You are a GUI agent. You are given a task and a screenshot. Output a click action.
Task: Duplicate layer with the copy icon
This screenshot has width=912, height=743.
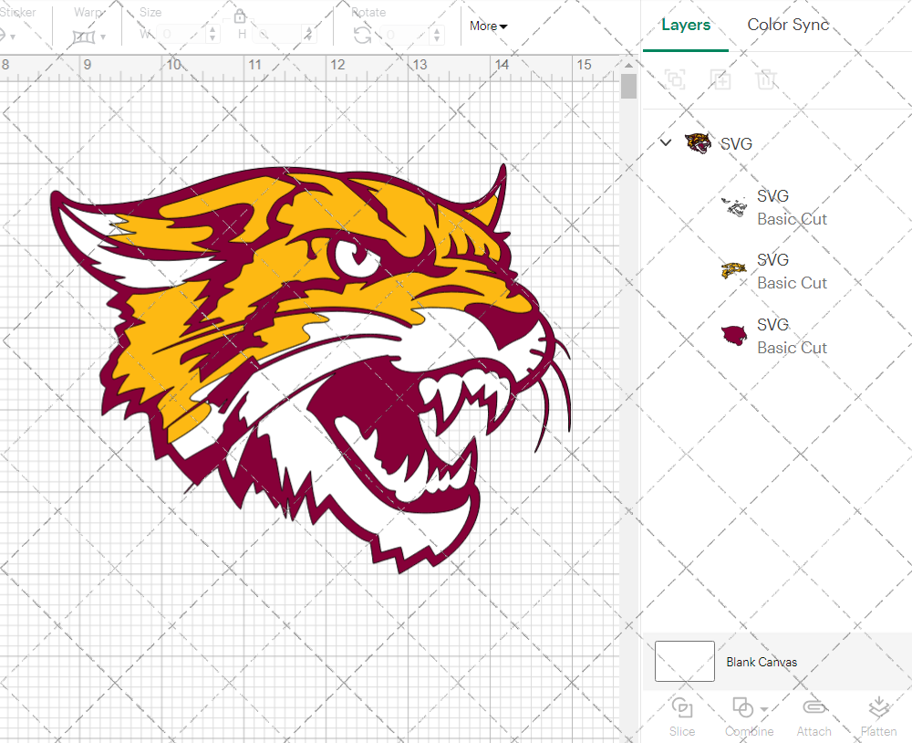click(x=720, y=79)
